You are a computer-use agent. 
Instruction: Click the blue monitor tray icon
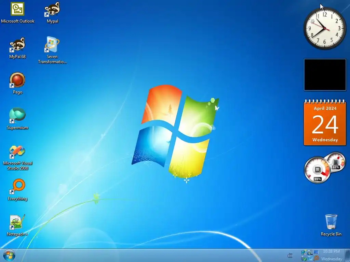[x=316, y=252]
